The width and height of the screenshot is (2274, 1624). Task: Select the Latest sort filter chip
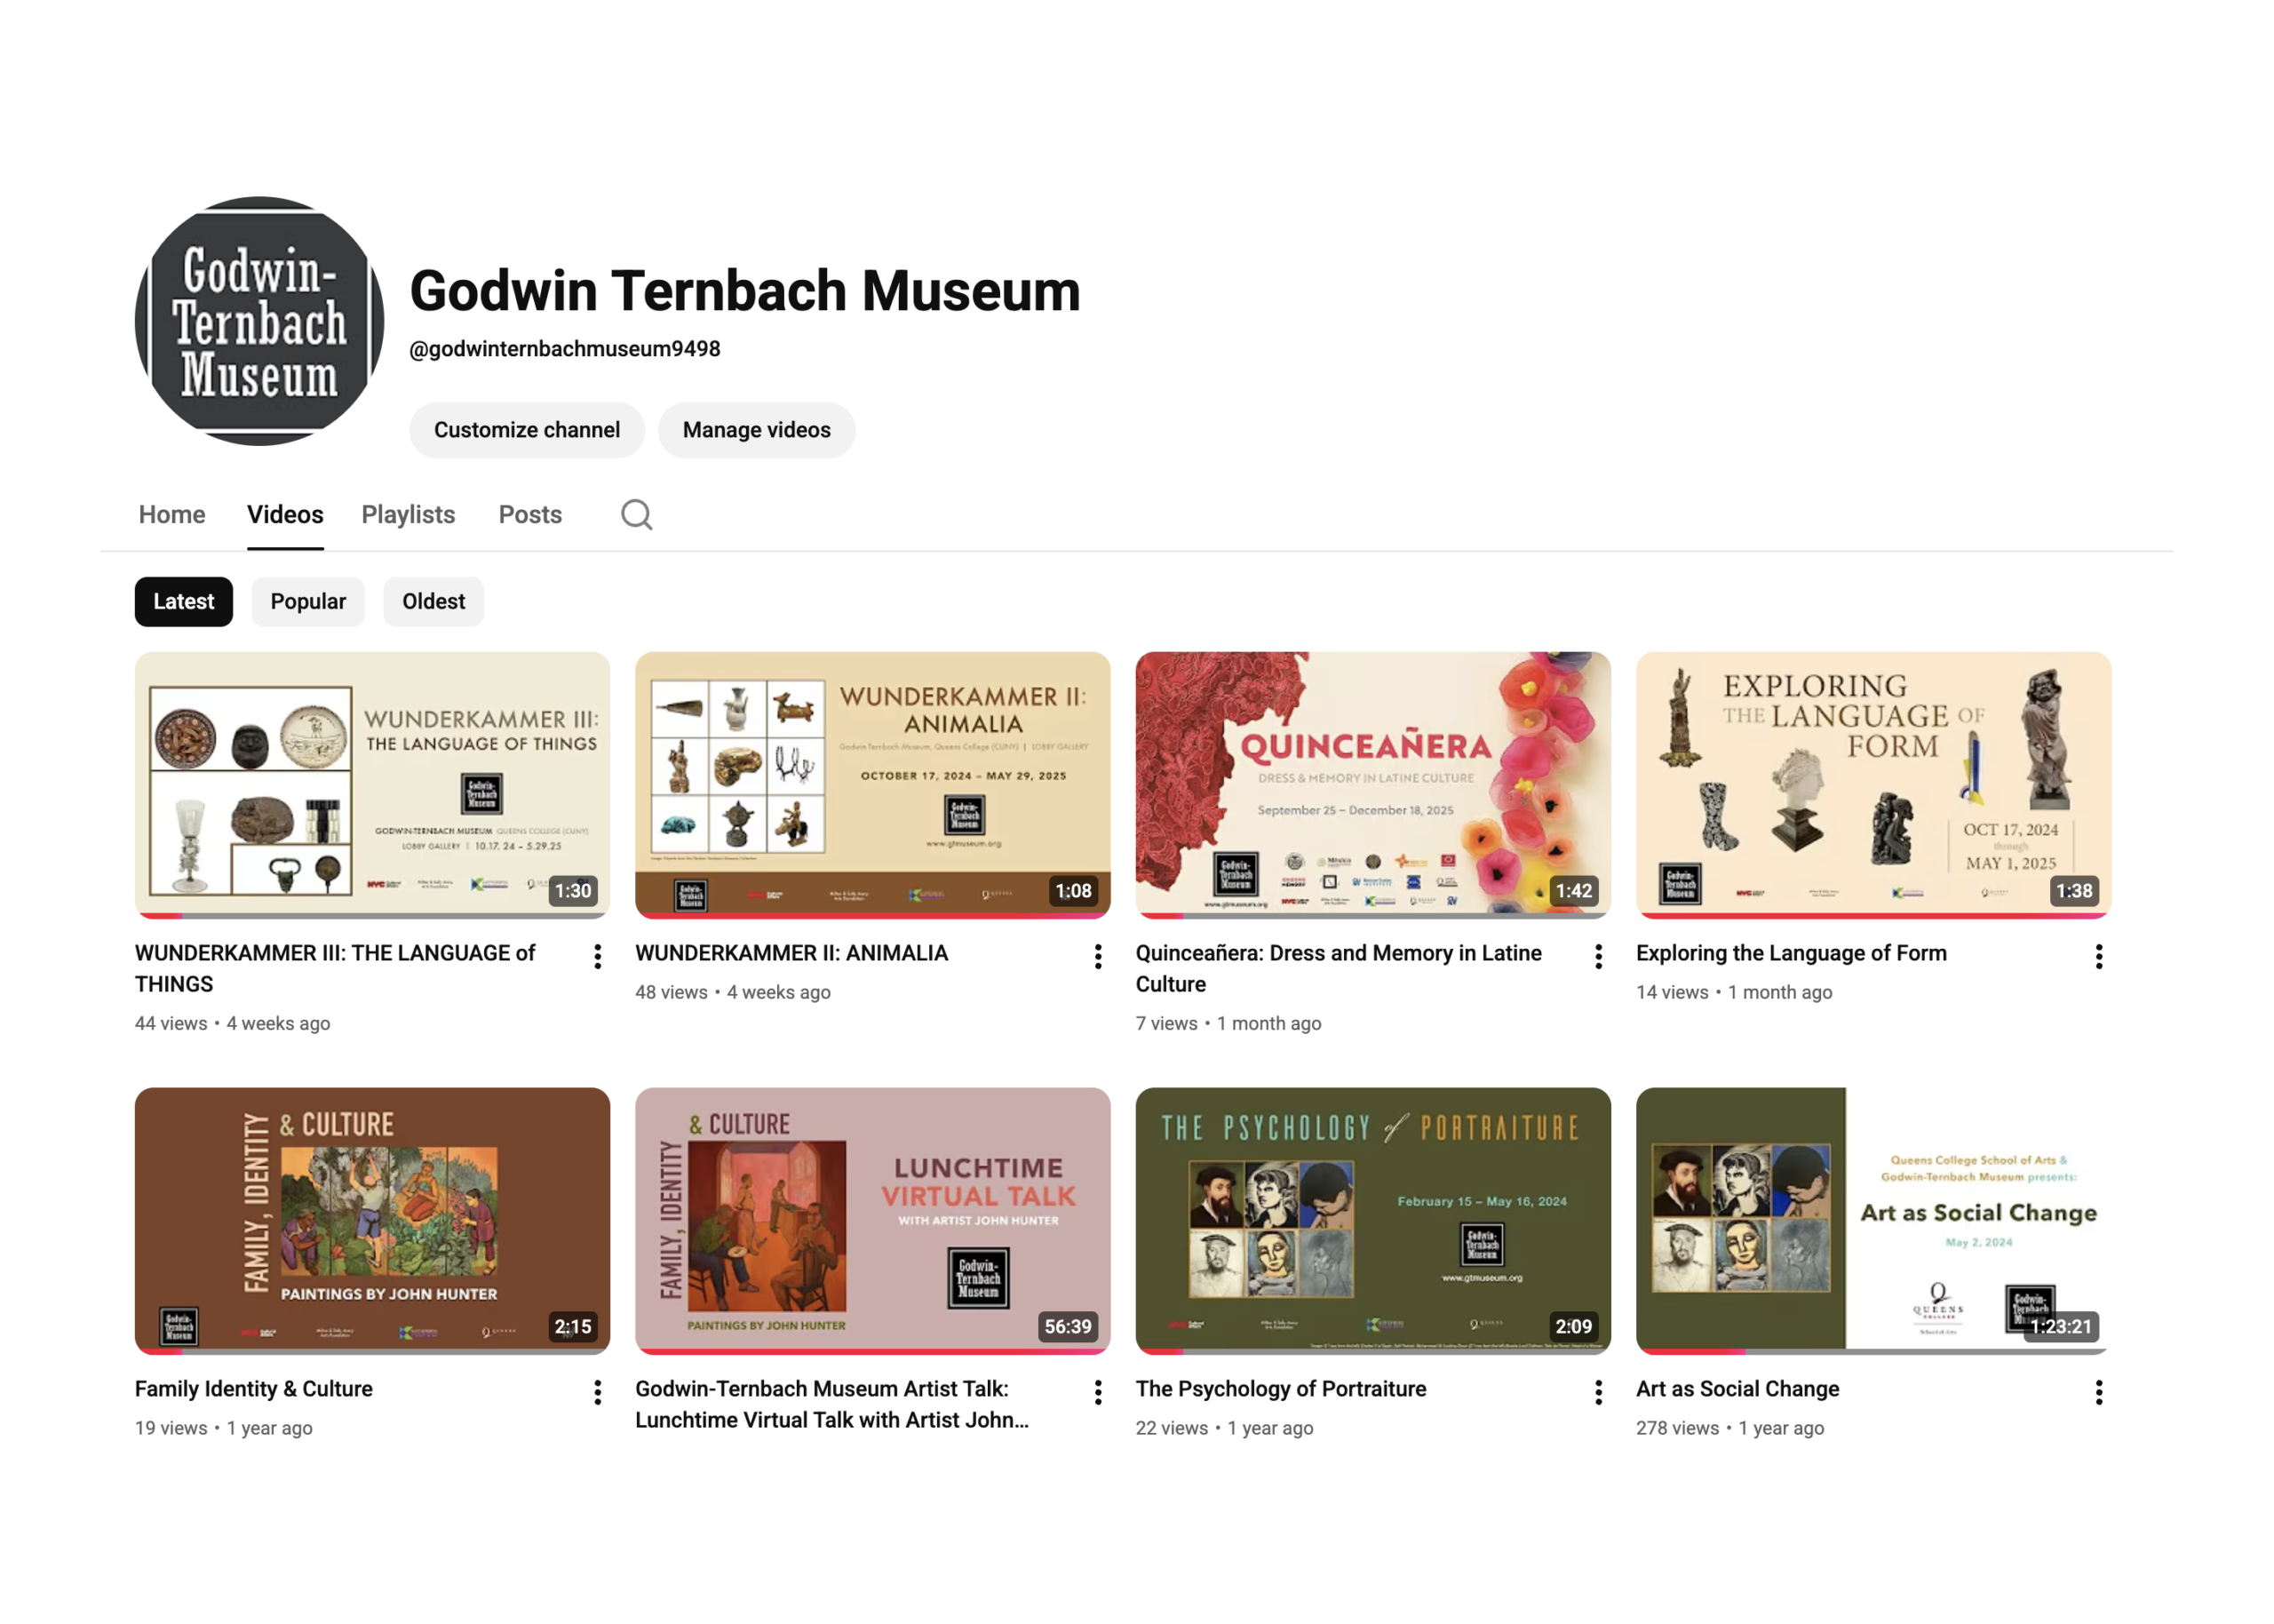183,601
